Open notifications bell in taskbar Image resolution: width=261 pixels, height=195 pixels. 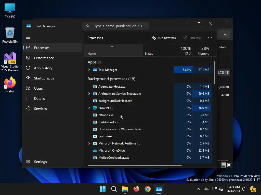coord(244,189)
